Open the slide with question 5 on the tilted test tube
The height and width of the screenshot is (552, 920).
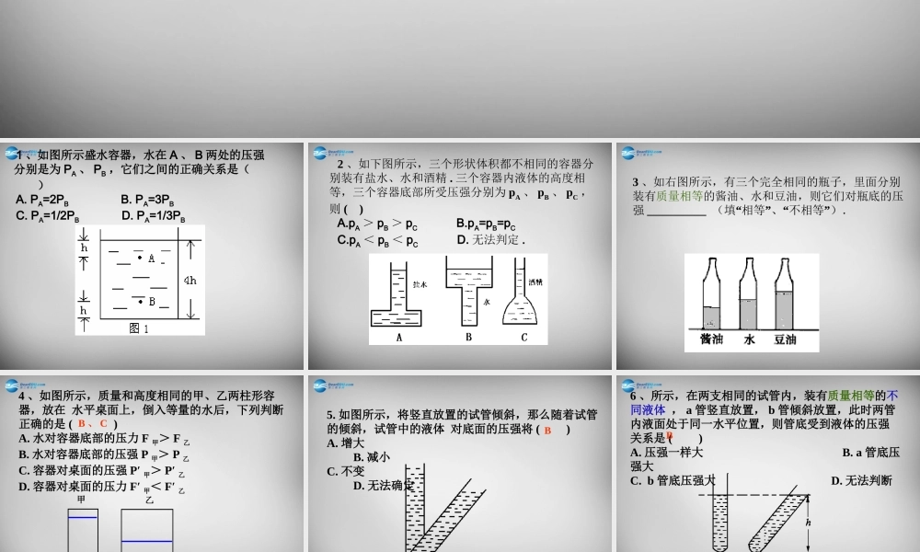[x=459, y=464]
